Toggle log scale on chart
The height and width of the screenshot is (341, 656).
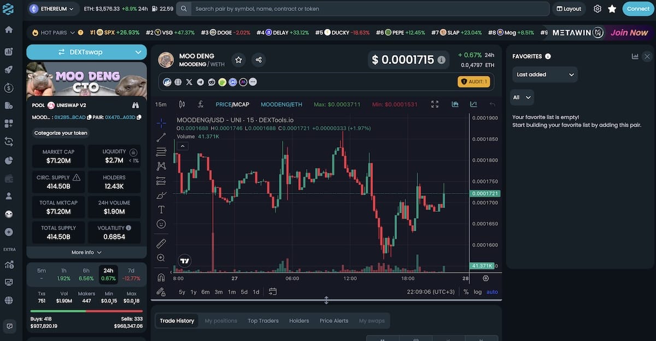pyautogui.click(x=478, y=292)
